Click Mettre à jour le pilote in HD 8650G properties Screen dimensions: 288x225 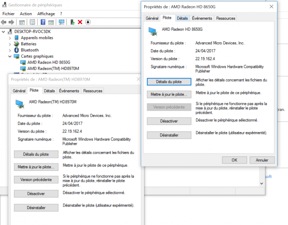169,94
